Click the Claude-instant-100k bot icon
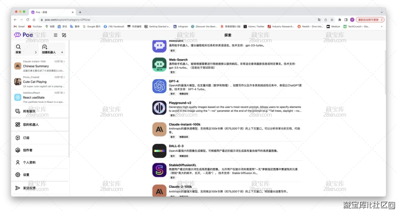This screenshot has width=397, height=211. click(x=159, y=129)
